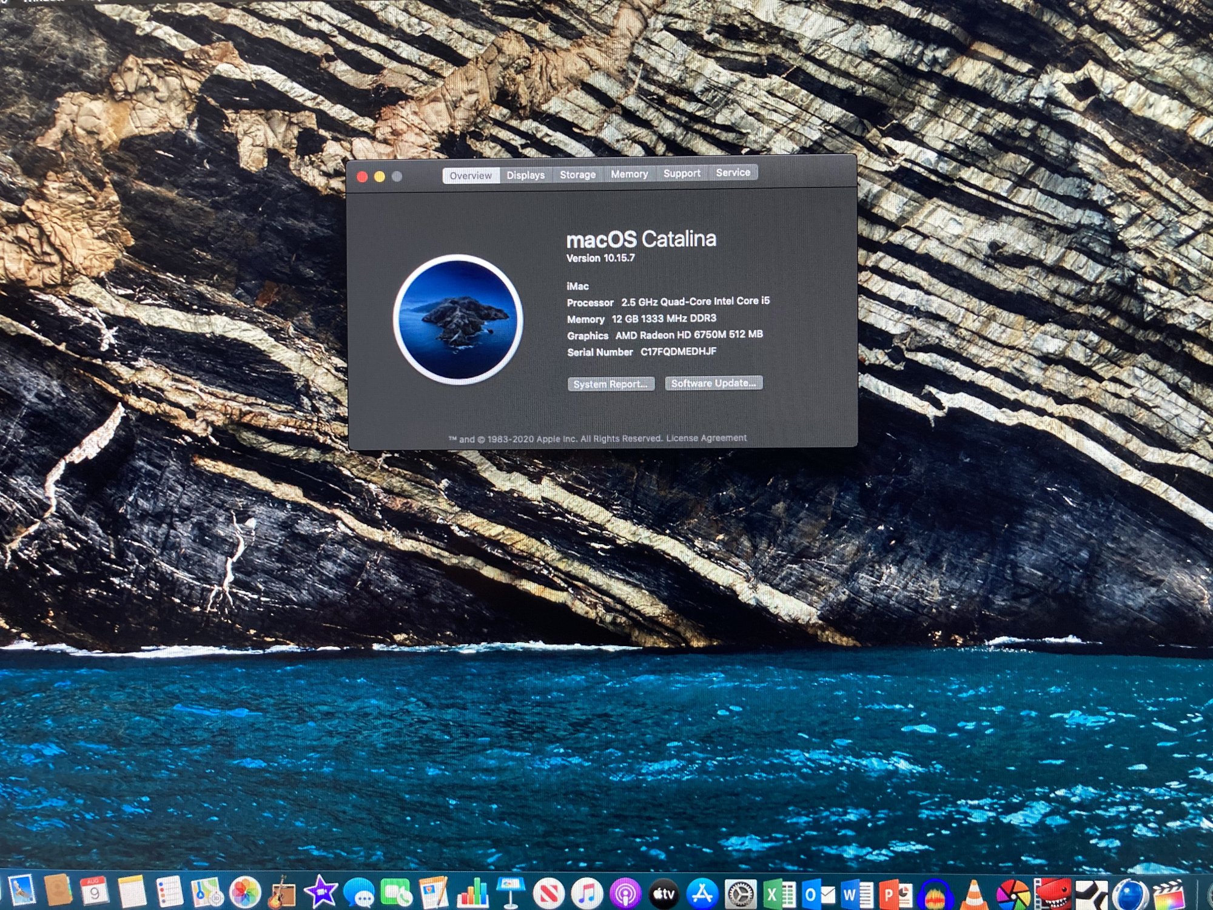Switch to the Displays tab

coord(525,175)
